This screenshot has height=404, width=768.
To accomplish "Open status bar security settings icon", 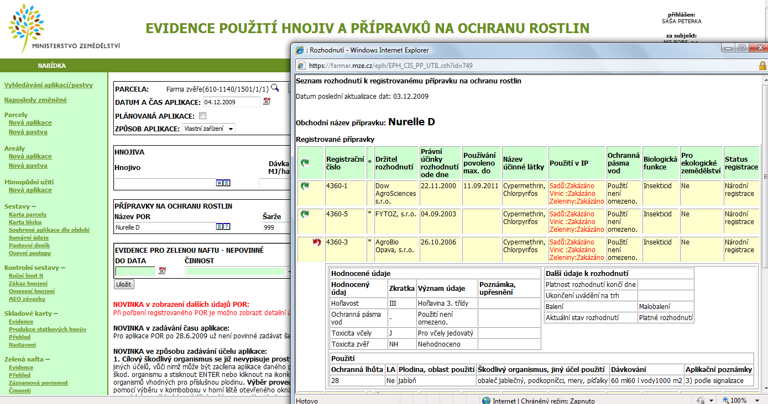I will (x=701, y=401).
